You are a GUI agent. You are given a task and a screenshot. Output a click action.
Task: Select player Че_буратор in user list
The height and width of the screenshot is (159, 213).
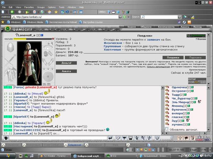(181, 99)
